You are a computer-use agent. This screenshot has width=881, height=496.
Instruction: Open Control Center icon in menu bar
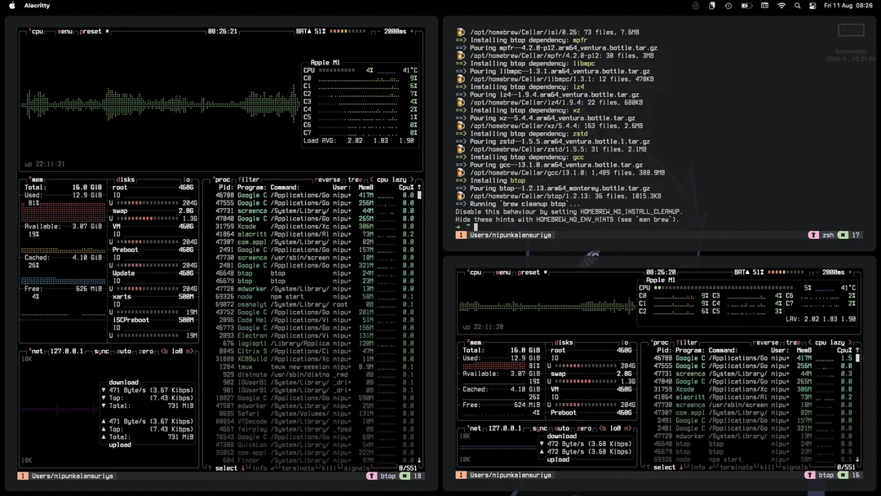[812, 6]
